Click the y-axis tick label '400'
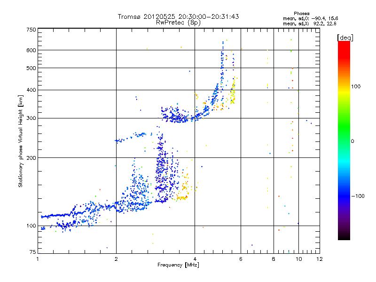This screenshot has height=282, width=376. [31, 90]
